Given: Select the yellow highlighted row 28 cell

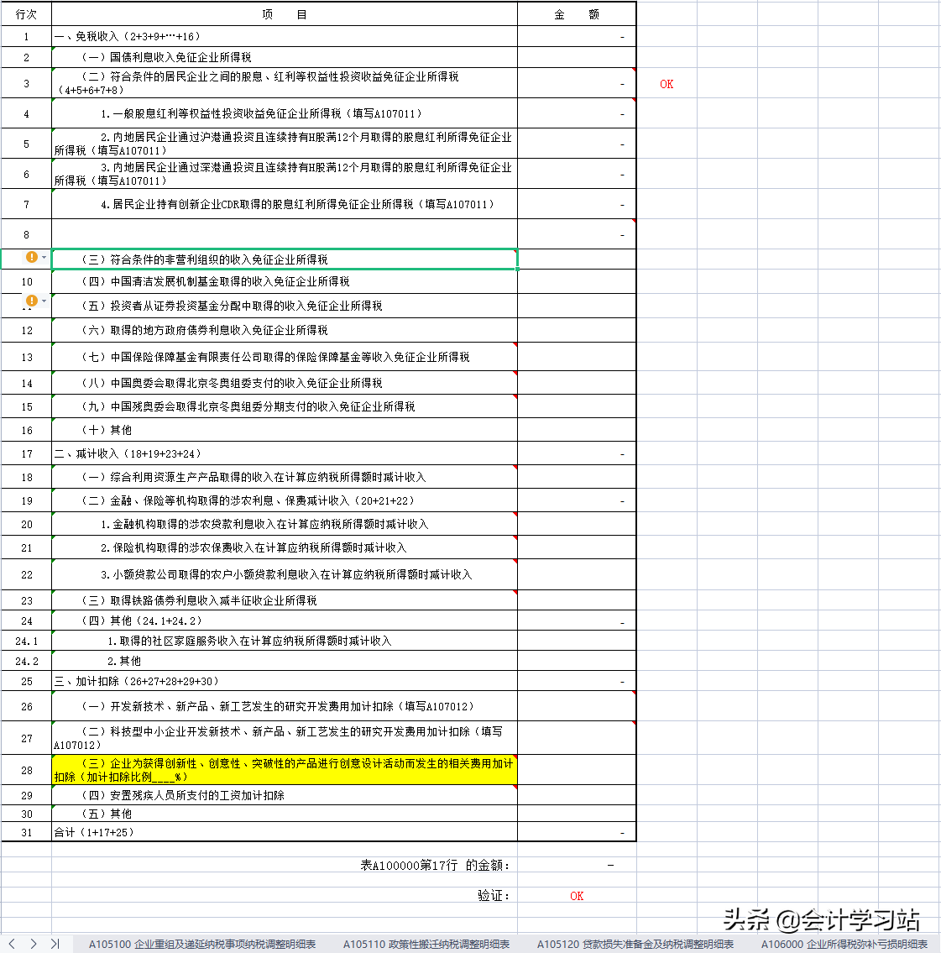Looking at the screenshot, I should click(x=285, y=768).
